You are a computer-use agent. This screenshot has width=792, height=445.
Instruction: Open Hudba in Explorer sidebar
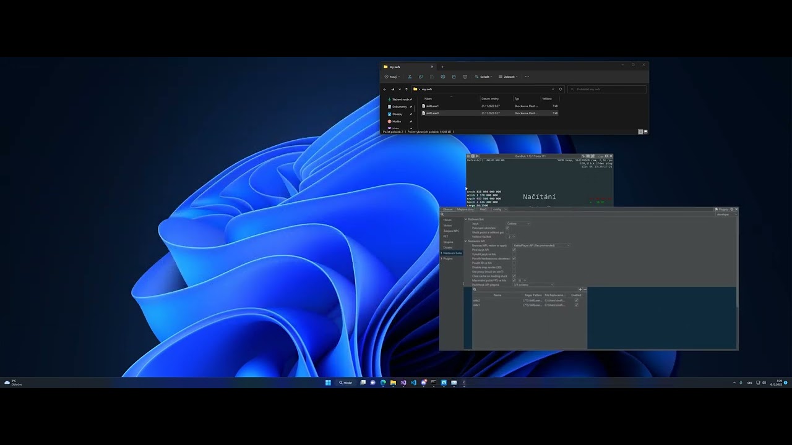click(396, 122)
